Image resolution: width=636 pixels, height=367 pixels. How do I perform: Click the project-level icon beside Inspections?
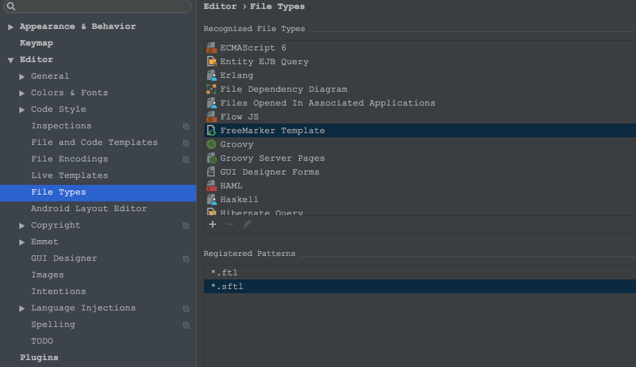[x=186, y=127]
